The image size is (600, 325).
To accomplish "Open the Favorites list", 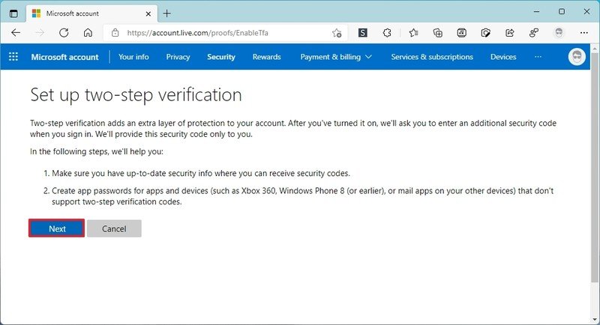I will (414, 33).
